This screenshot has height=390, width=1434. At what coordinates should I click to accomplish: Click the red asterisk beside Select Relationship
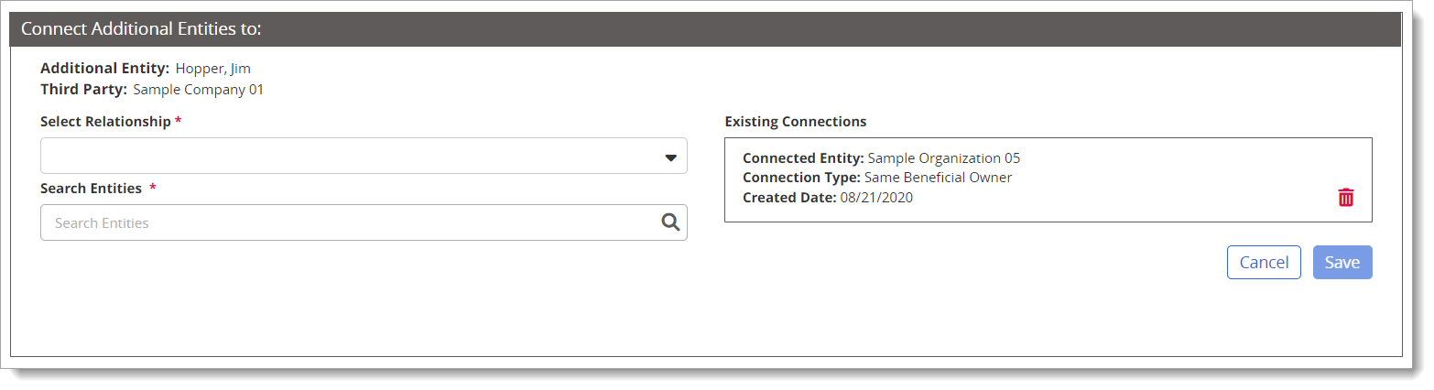tap(178, 120)
